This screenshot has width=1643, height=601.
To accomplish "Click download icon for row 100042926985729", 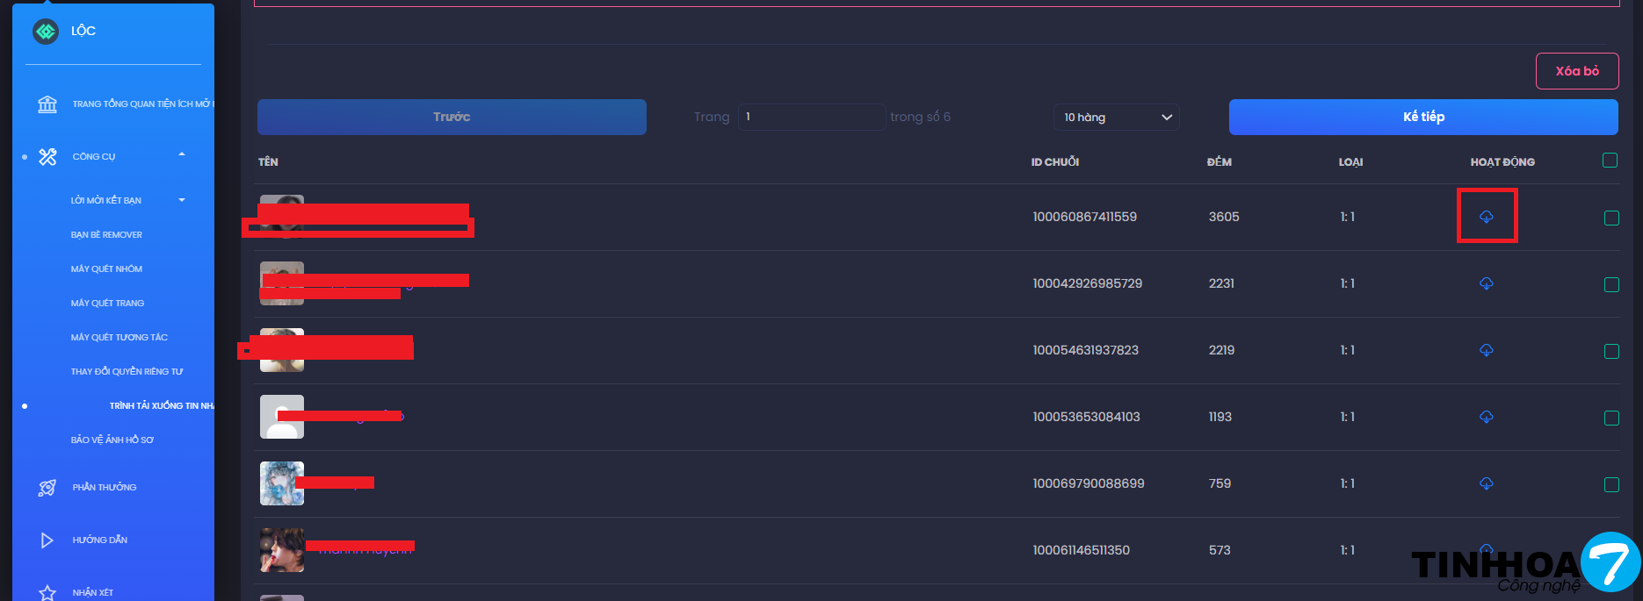I will pyautogui.click(x=1486, y=283).
